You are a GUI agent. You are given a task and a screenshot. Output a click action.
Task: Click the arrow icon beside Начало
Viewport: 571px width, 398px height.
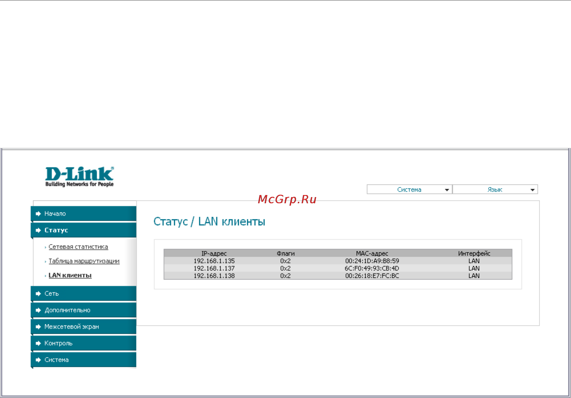(x=38, y=214)
